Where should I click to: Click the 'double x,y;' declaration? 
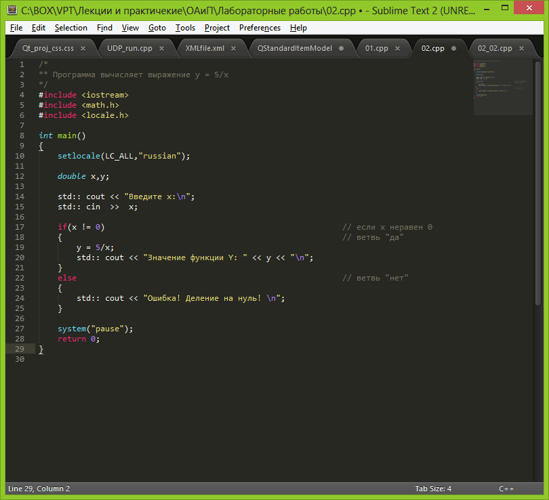tap(83, 176)
